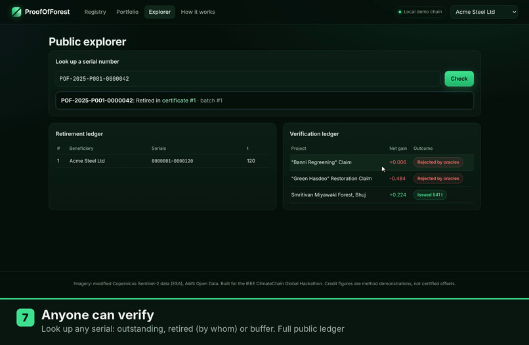Expand the Acme Steel Ltd account dropdown

(484, 12)
